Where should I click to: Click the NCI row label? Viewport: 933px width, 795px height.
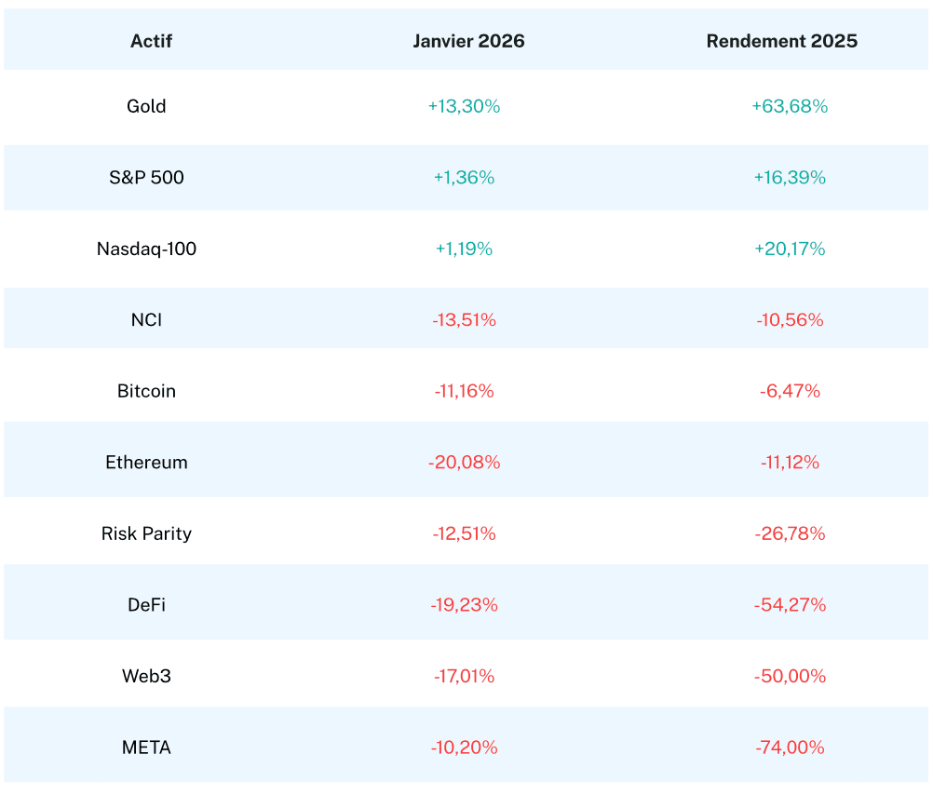click(x=146, y=319)
